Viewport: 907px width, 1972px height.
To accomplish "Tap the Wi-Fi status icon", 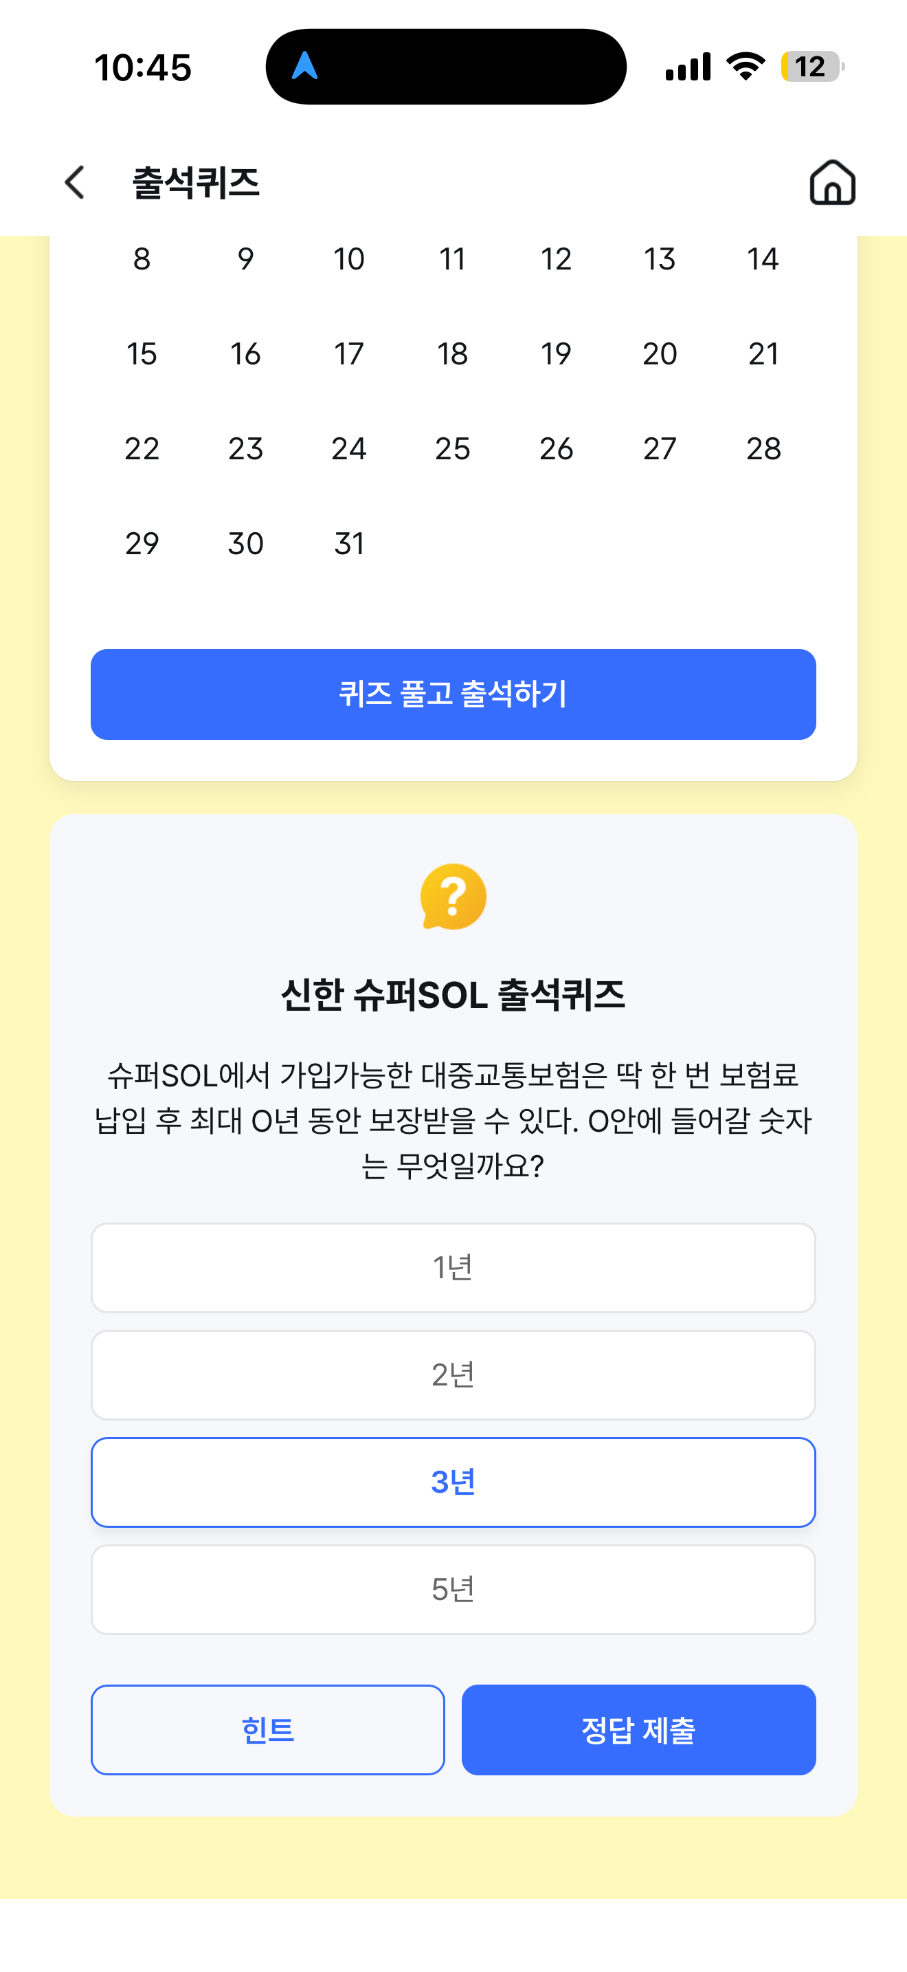I will 746,67.
